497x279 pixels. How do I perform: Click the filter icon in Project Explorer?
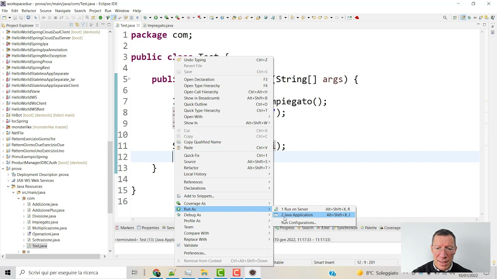pos(83,25)
